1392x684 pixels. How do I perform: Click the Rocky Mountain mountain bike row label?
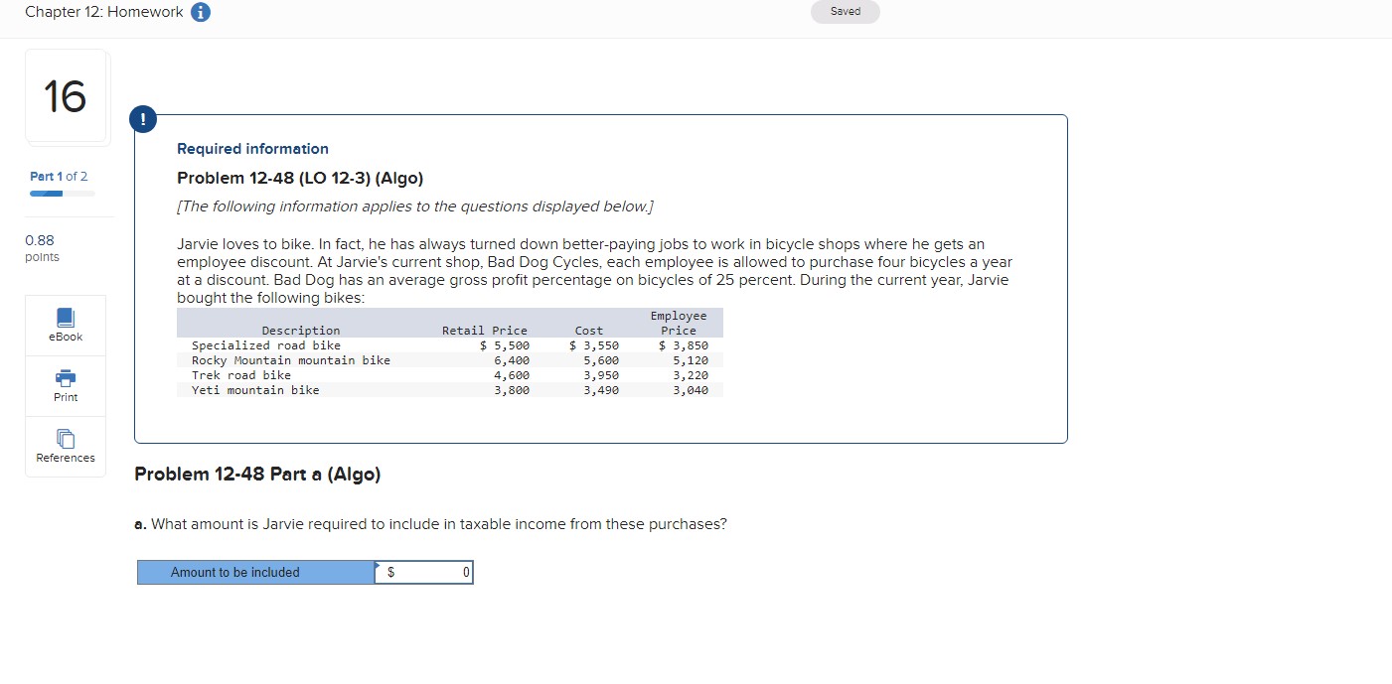(291, 360)
